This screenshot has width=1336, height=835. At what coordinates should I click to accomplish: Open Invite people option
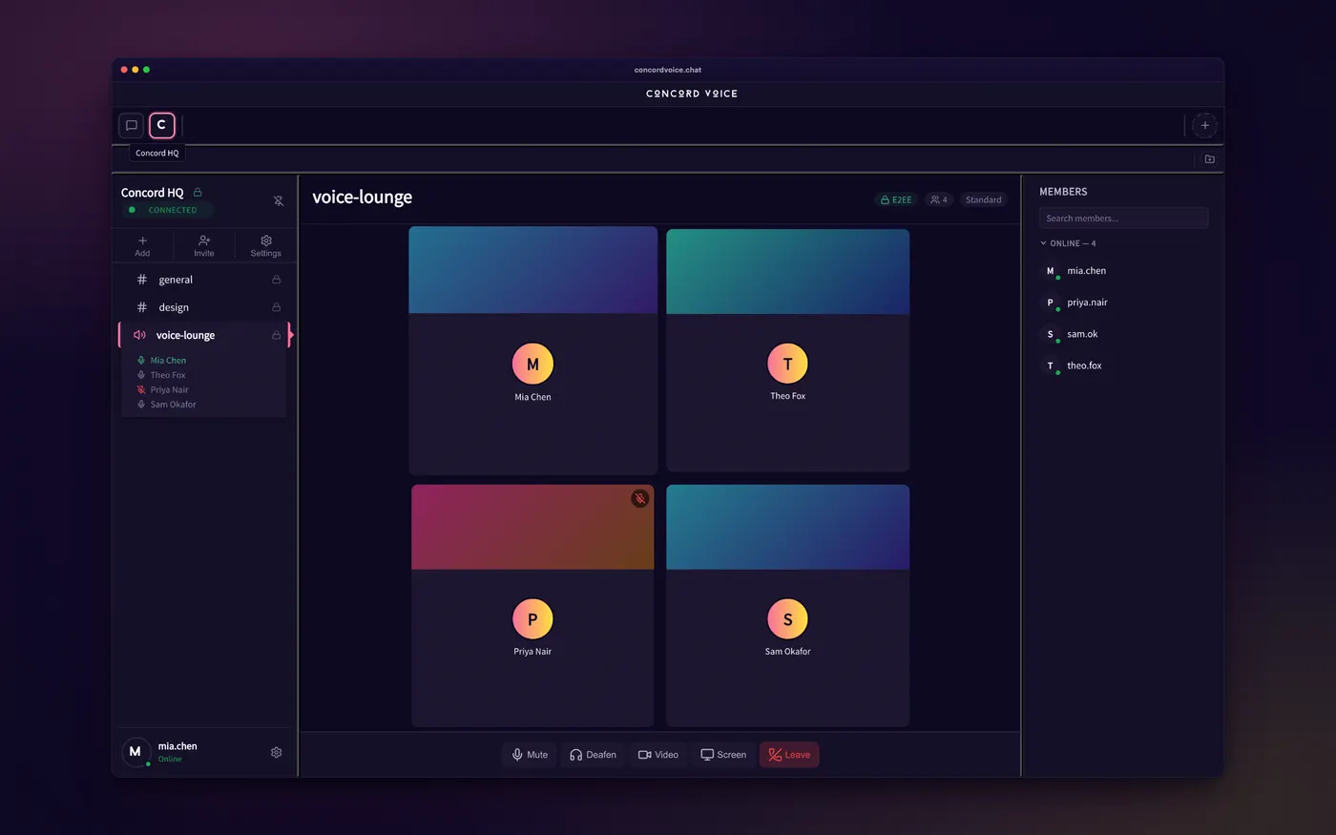(204, 246)
